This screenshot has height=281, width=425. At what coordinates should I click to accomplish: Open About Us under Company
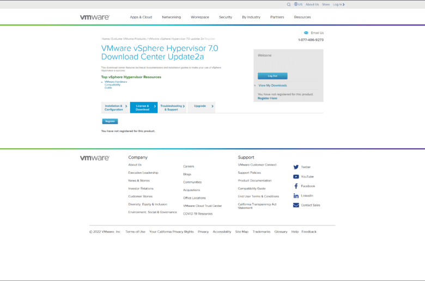pos(135,165)
